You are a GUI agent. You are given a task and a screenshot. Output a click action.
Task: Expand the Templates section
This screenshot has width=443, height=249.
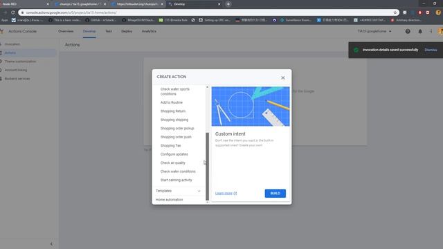click(x=178, y=191)
